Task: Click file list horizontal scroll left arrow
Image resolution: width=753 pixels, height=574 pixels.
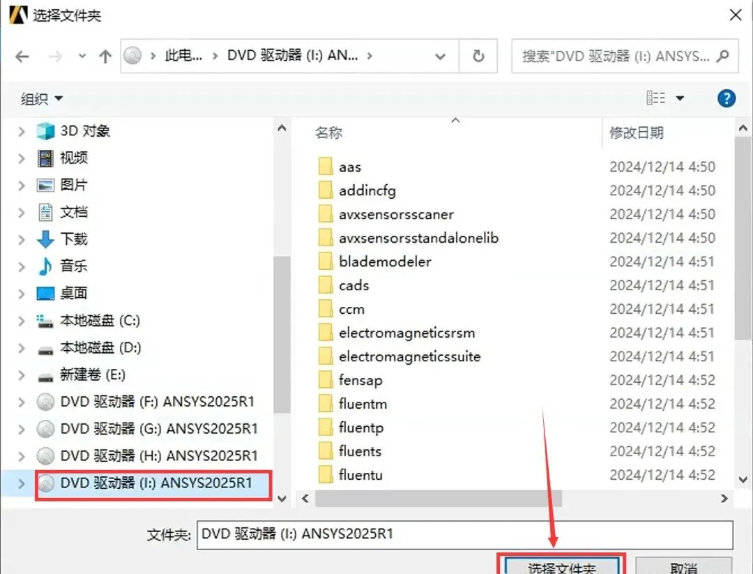Action: pyautogui.click(x=305, y=499)
